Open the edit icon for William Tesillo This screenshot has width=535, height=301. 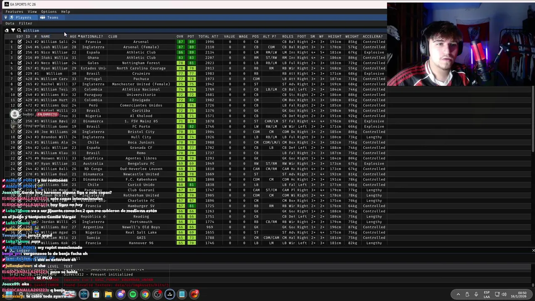point(20,89)
